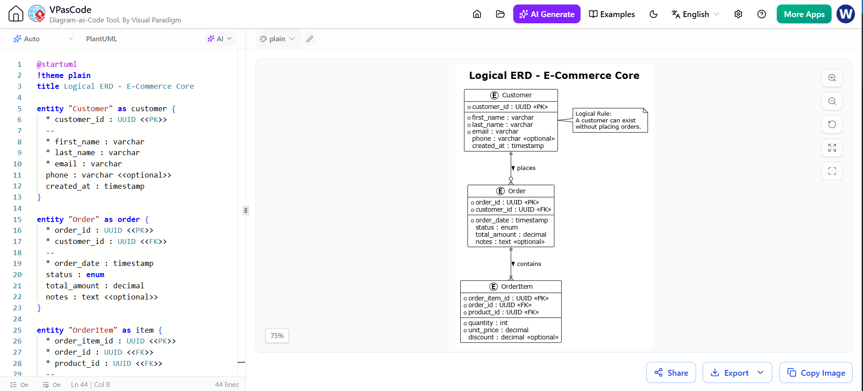The image size is (863, 391).
Task: Open the AI dropdown in the editor header
Action: (220, 39)
